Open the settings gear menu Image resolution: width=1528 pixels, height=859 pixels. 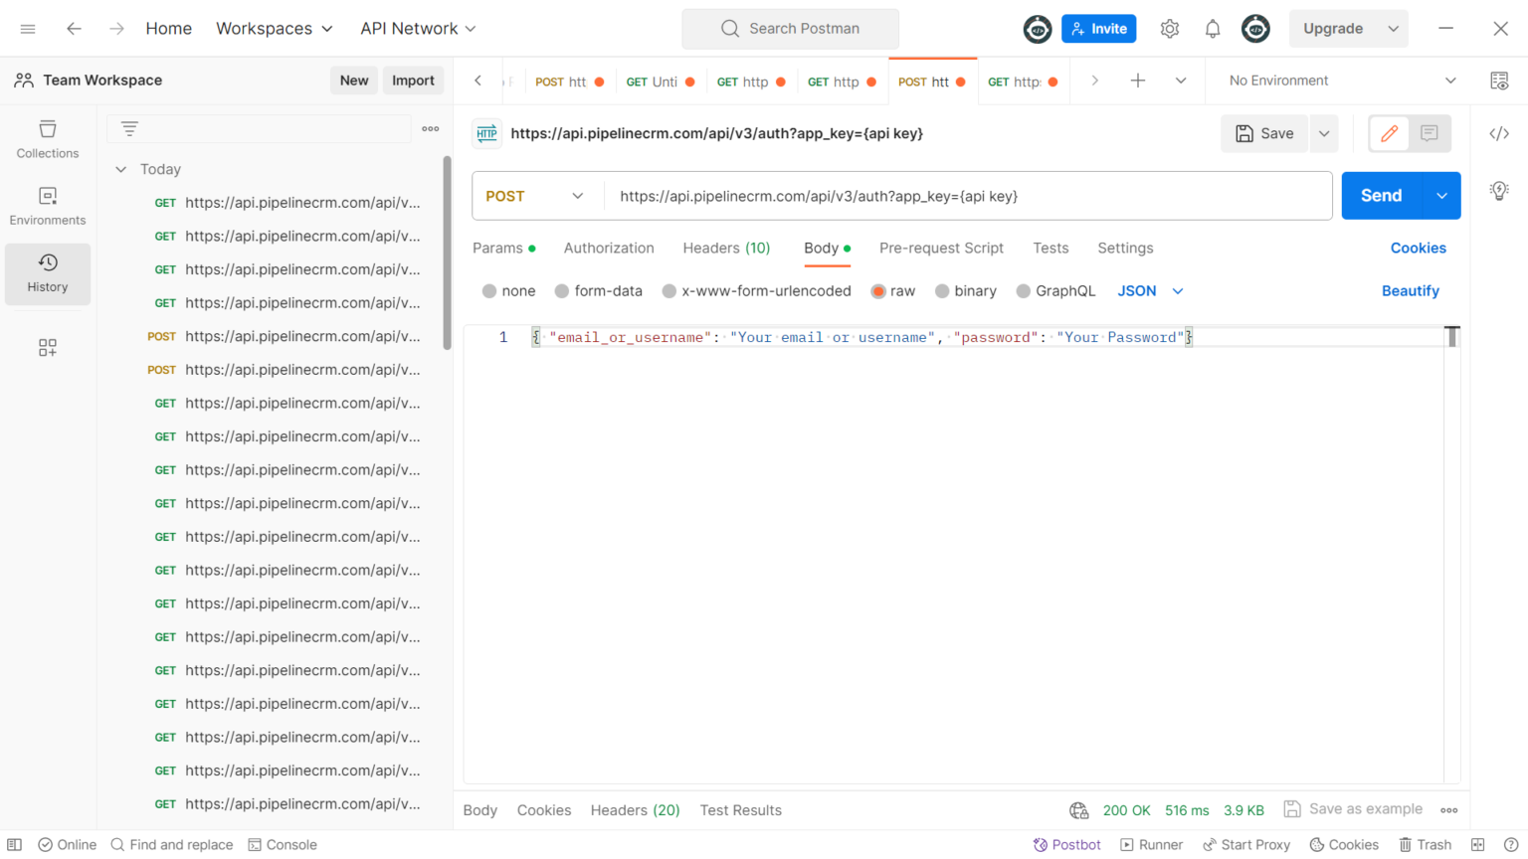1170,29
